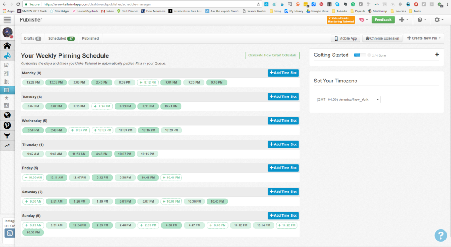451x247 pixels.
Task: Enable the suggested Friday 10:00 AM slot
Action: pyautogui.click(x=33, y=177)
